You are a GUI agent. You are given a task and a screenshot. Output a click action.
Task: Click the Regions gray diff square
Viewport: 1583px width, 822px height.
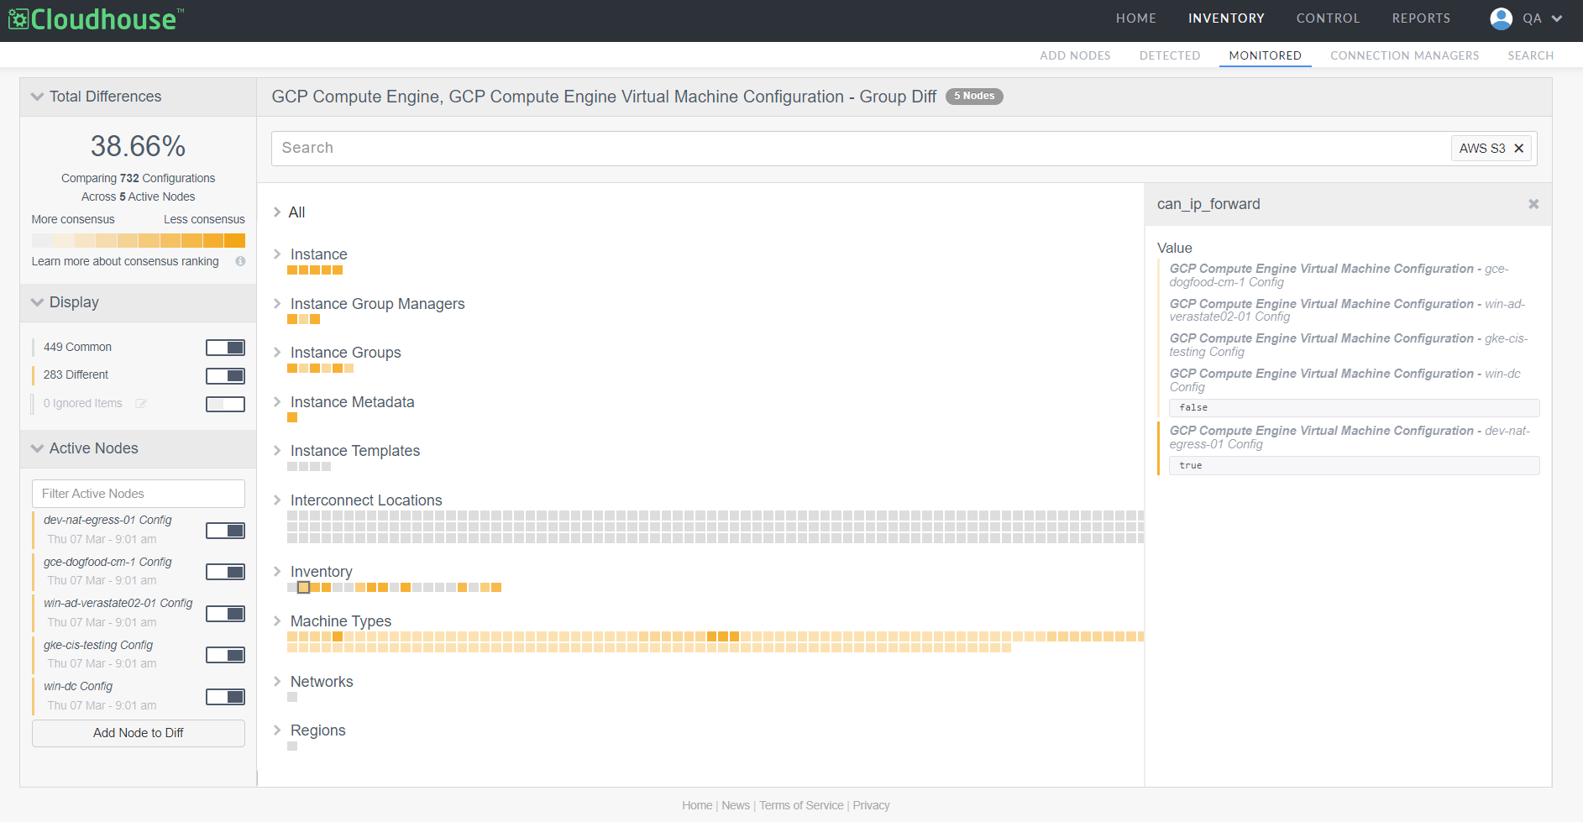[x=292, y=746]
